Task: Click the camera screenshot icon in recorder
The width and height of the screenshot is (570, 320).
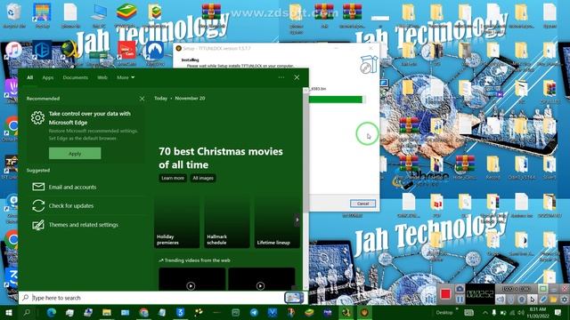Action: coord(460,289)
